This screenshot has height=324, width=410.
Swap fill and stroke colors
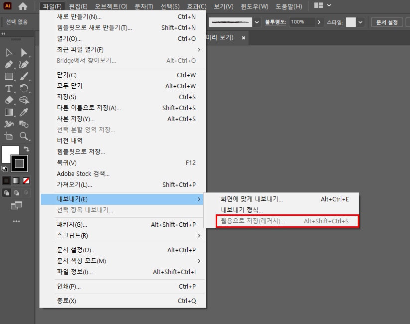26,149
